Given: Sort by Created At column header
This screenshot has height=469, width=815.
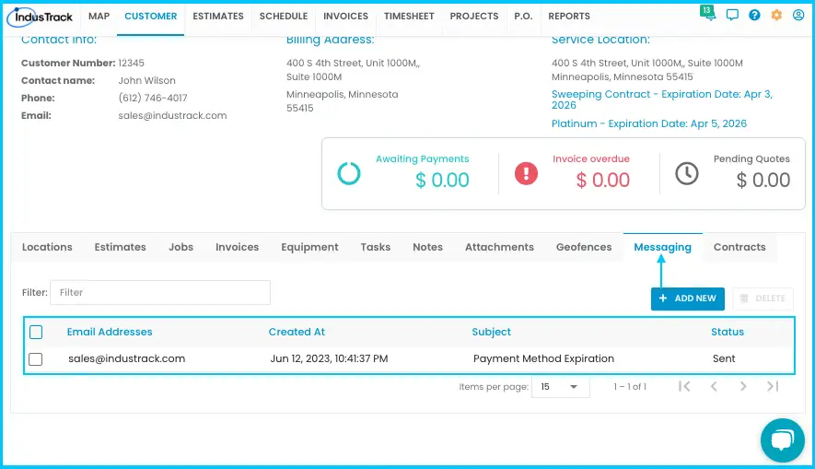Looking at the screenshot, I should point(297,333).
